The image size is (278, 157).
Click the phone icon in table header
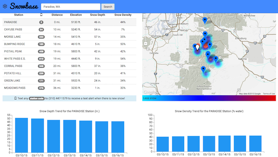coord(41,15)
